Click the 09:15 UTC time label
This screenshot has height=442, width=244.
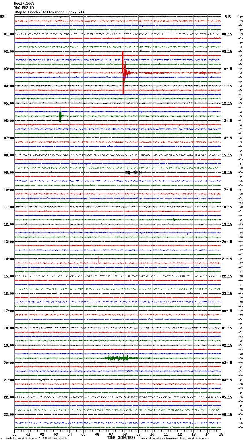pos(227,52)
